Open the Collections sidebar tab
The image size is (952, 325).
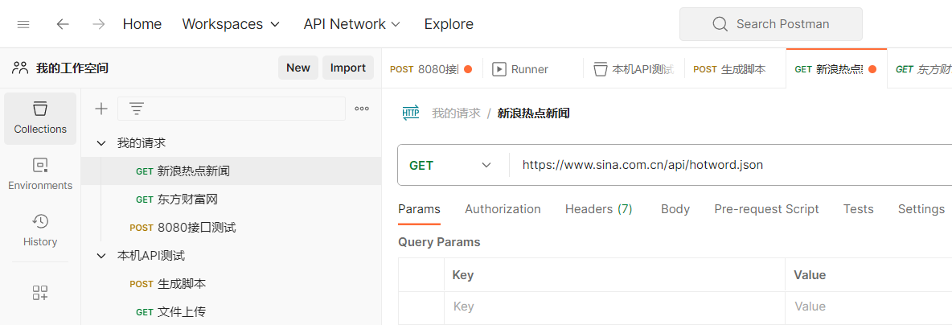pos(40,118)
